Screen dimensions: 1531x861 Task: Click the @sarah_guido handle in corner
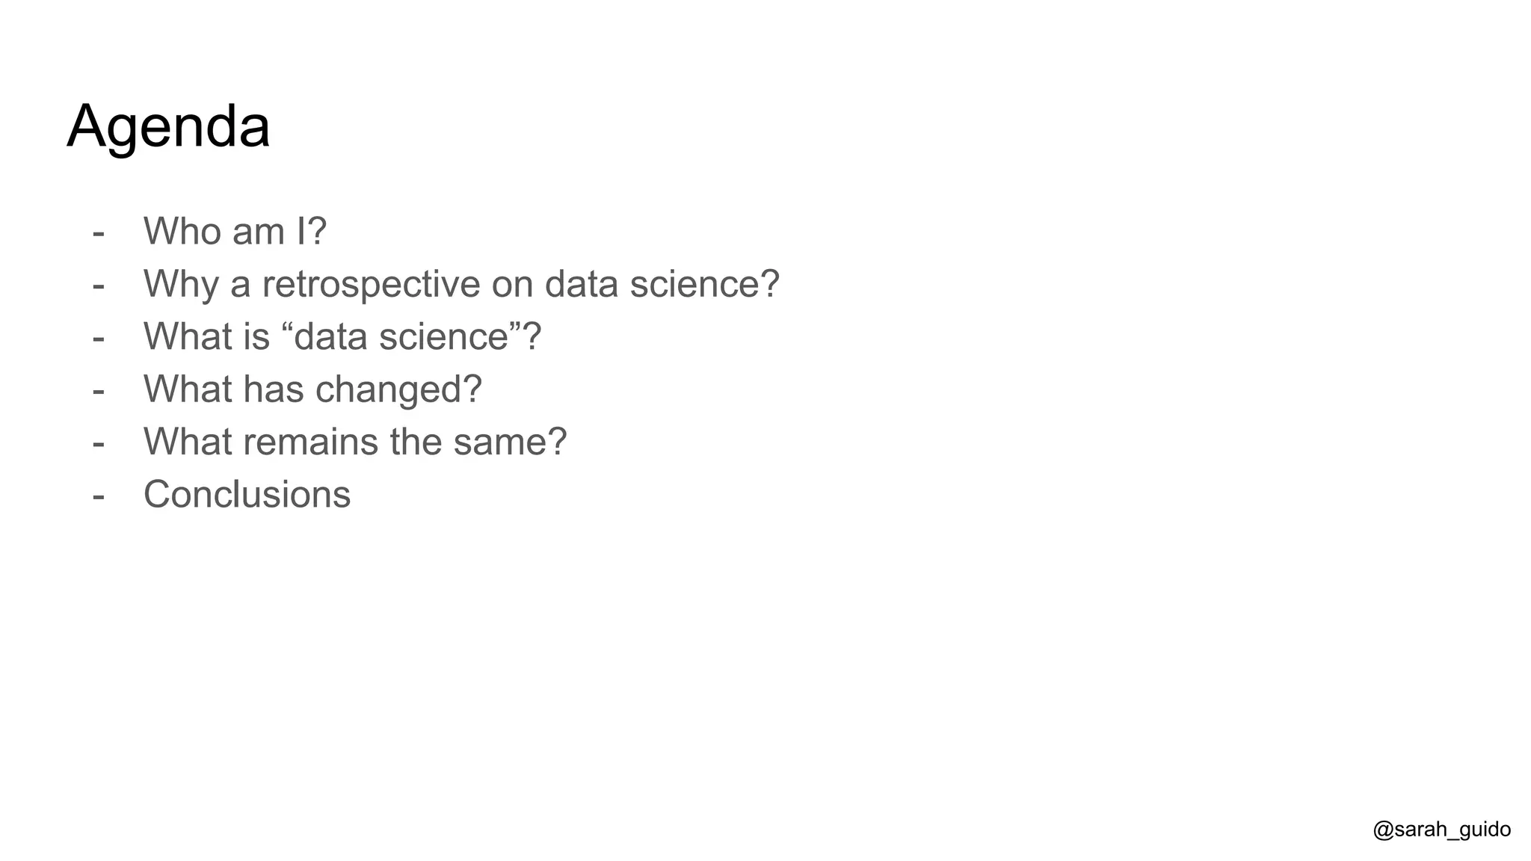point(1441,830)
